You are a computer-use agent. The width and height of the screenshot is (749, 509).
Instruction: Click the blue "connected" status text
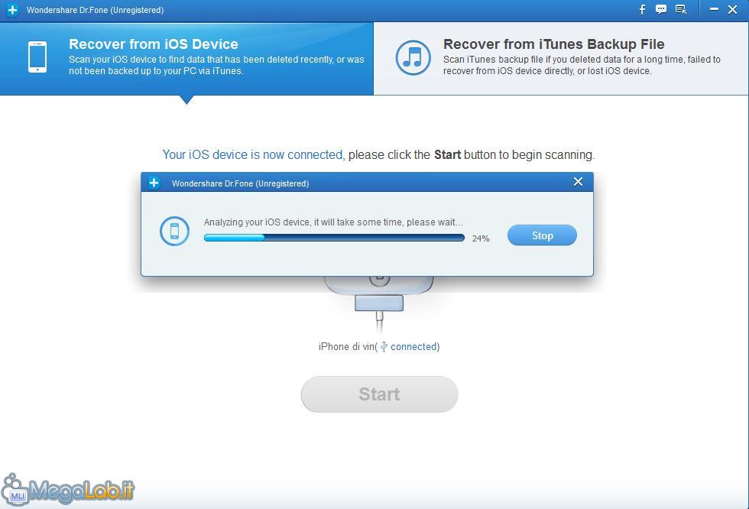pyautogui.click(x=413, y=347)
